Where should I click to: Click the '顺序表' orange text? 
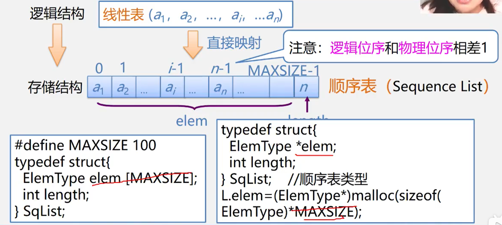point(353,86)
